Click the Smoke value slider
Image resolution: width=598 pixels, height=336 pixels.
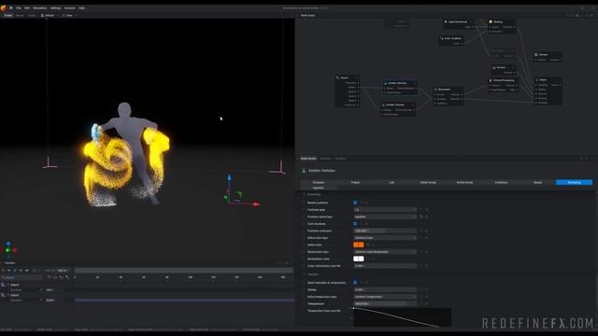point(385,290)
